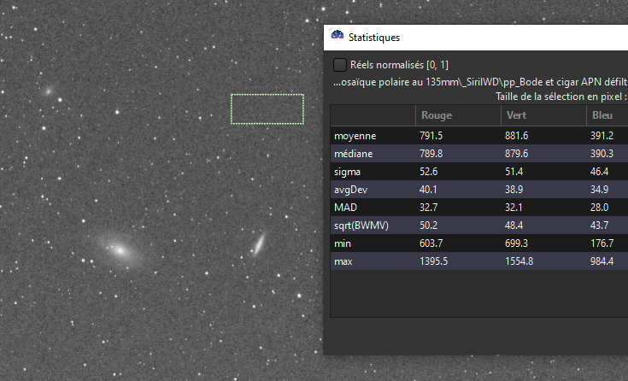The width and height of the screenshot is (628, 381).
Task: Click the Rouge avgDev value 40.1
Action: coord(428,190)
